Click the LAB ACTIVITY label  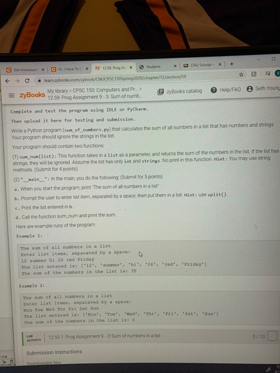click(x=34, y=338)
